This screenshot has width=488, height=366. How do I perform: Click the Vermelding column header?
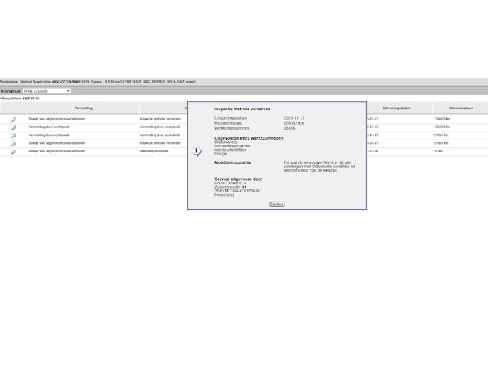click(83, 108)
